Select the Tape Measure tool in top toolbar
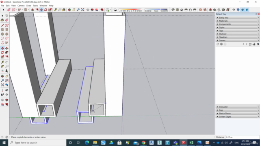This screenshot has width=260, height=146. [55, 10]
